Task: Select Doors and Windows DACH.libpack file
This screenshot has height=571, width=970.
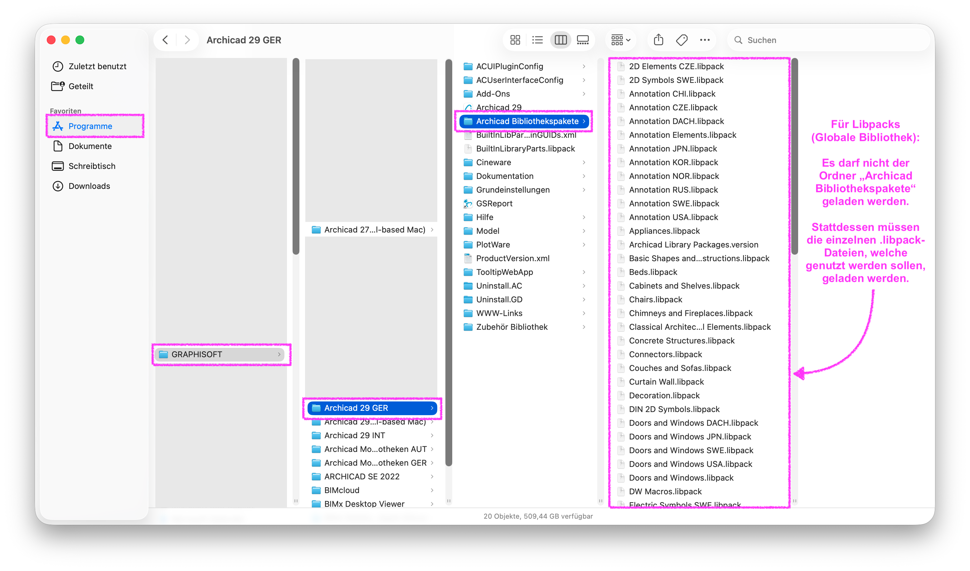Action: [x=699, y=423]
